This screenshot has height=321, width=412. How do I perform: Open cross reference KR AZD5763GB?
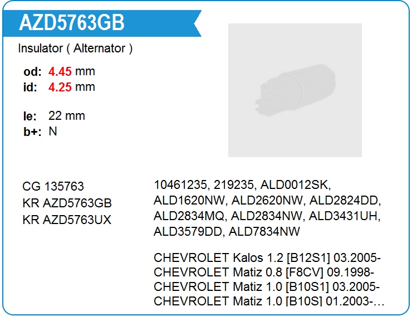pyautogui.click(x=67, y=203)
